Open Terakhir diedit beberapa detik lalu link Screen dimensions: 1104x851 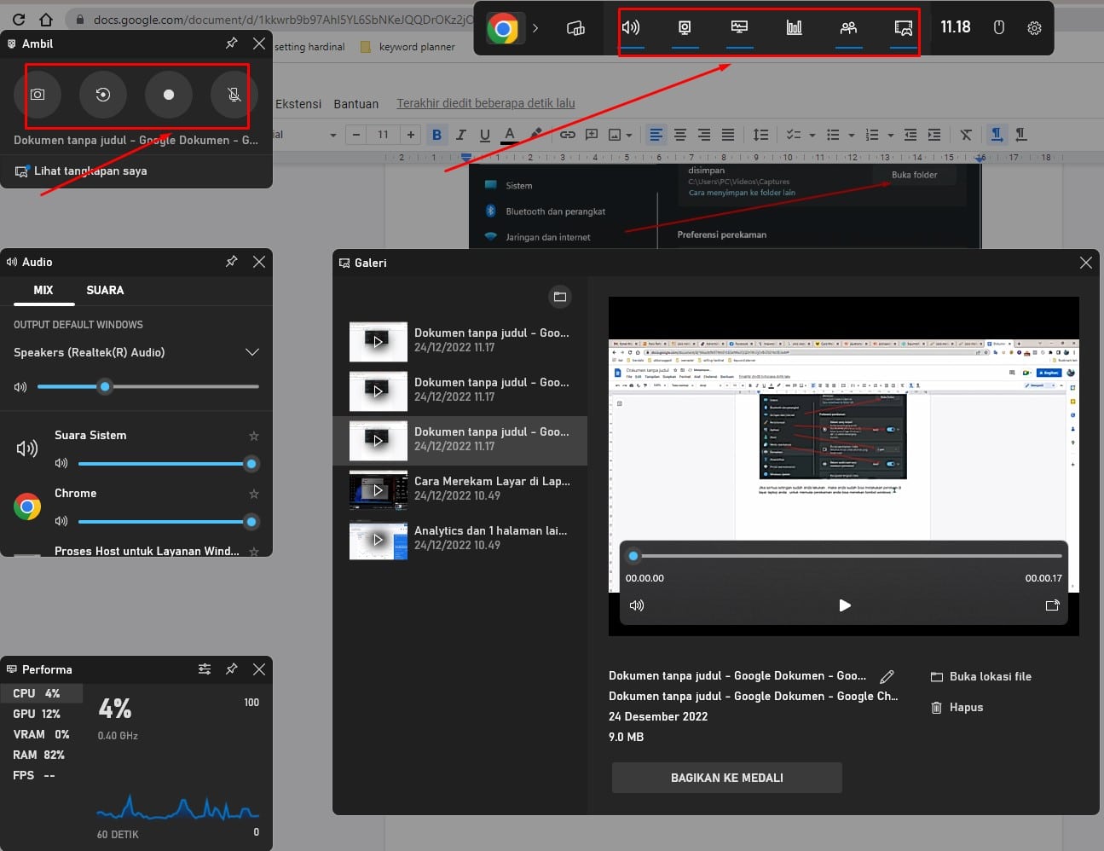click(x=486, y=103)
